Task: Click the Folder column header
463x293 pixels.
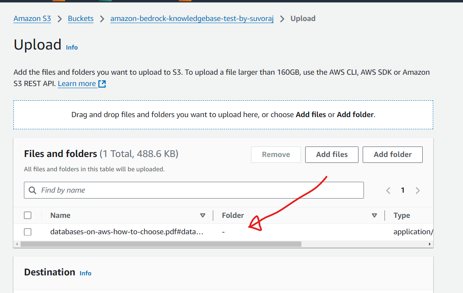Action: tap(233, 215)
